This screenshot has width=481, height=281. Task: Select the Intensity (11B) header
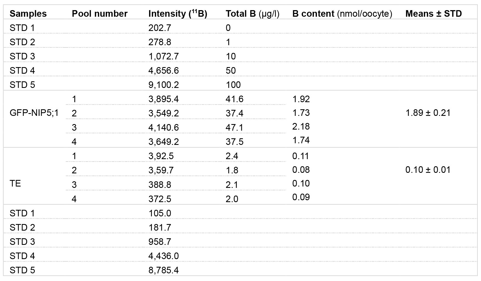tap(177, 14)
